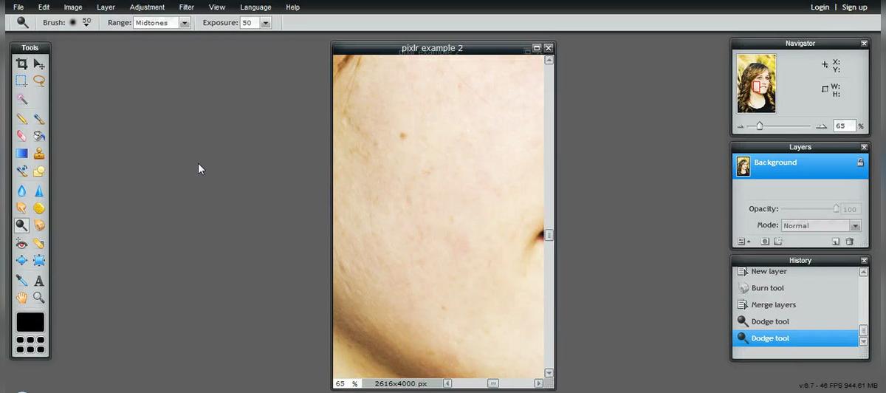Image resolution: width=886 pixels, height=393 pixels.
Task: Select the Color Replace tool
Action: point(21,171)
